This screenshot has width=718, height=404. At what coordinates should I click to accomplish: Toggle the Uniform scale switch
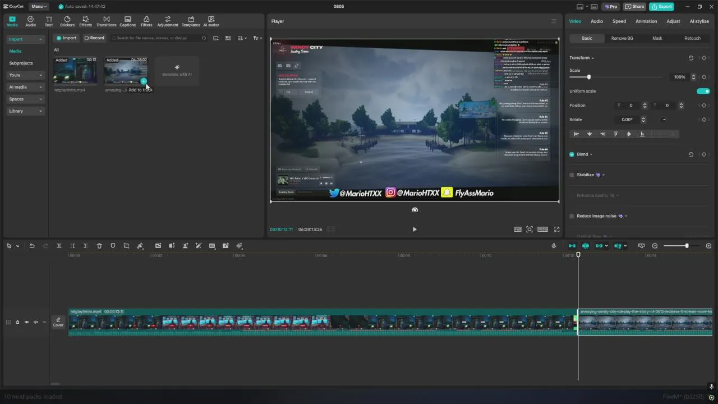703,91
